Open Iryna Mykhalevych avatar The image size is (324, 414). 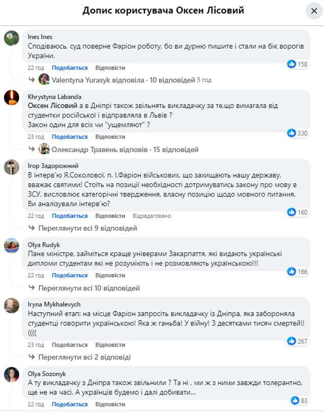(12, 305)
